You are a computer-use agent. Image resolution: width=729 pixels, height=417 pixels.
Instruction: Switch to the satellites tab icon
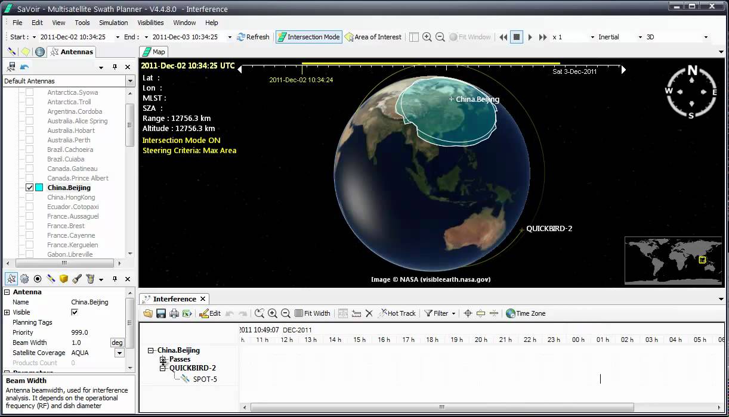pos(13,52)
